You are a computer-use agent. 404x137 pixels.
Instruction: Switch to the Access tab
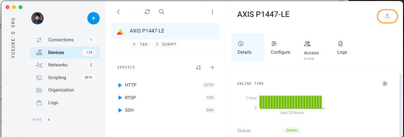point(311,50)
